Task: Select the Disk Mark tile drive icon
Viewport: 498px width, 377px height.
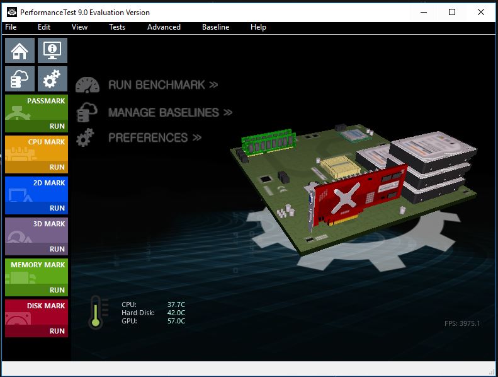Action: point(18,318)
